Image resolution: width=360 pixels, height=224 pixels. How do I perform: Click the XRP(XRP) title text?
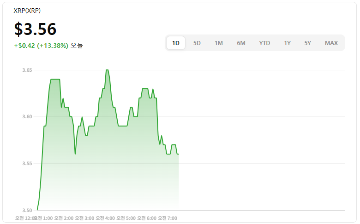pos(27,11)
